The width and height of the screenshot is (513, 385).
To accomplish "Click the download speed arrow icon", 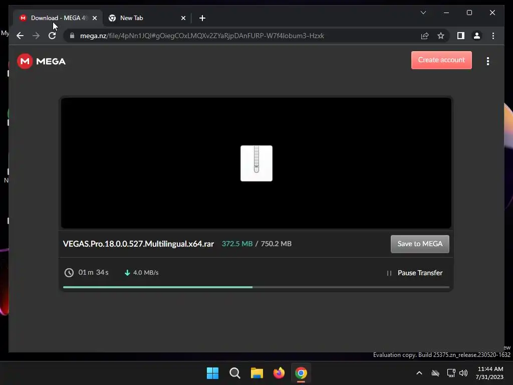I will 127,272.
